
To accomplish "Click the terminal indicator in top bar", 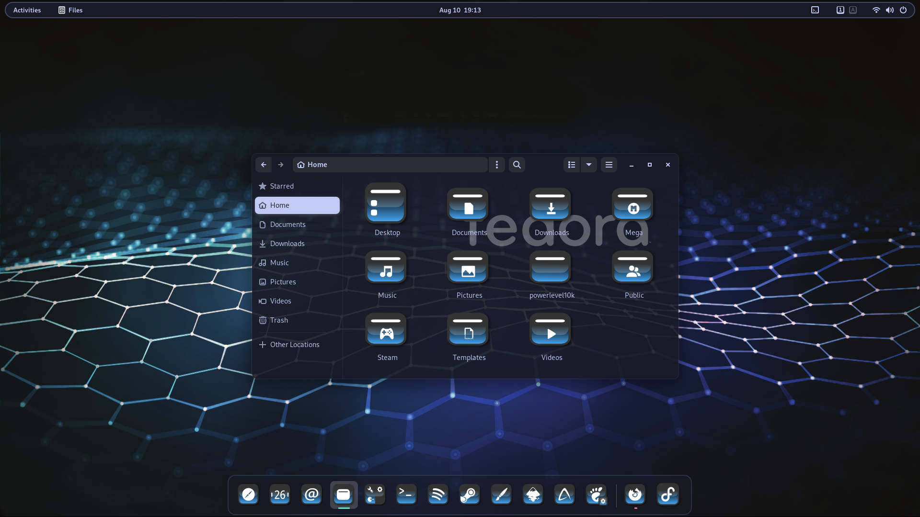I will (815, 10).
